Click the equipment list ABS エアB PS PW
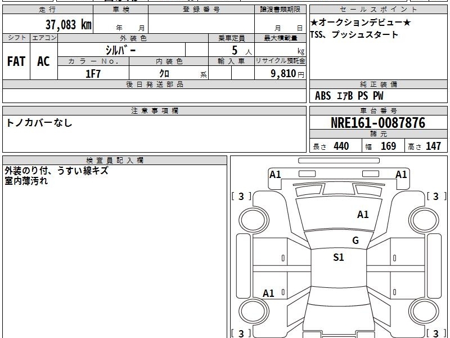Viewport: 450px width, 338px height. [349, 96]
